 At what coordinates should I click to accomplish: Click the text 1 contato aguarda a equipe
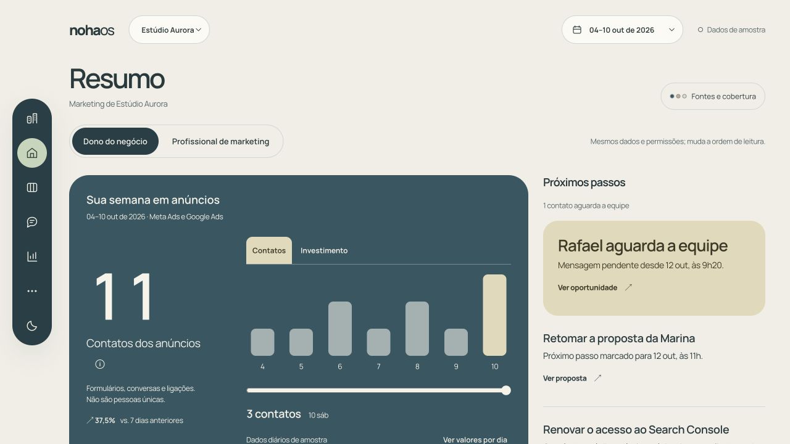pos(586,206)
